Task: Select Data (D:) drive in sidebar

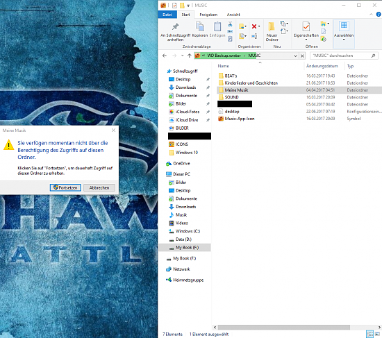Action: click(x=183, y=239)
